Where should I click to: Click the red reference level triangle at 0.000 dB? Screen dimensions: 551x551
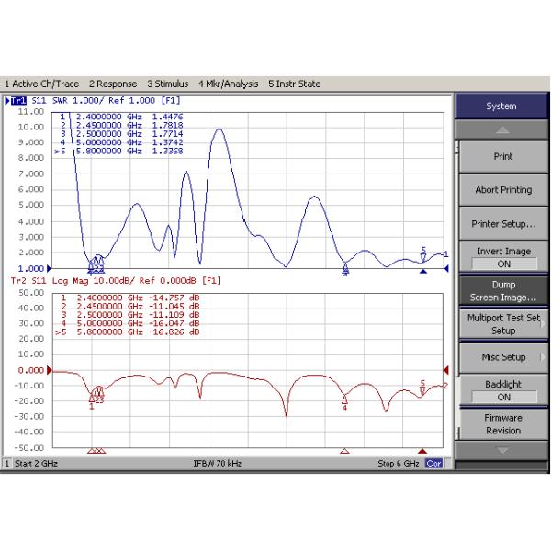(x=47, y=370)
